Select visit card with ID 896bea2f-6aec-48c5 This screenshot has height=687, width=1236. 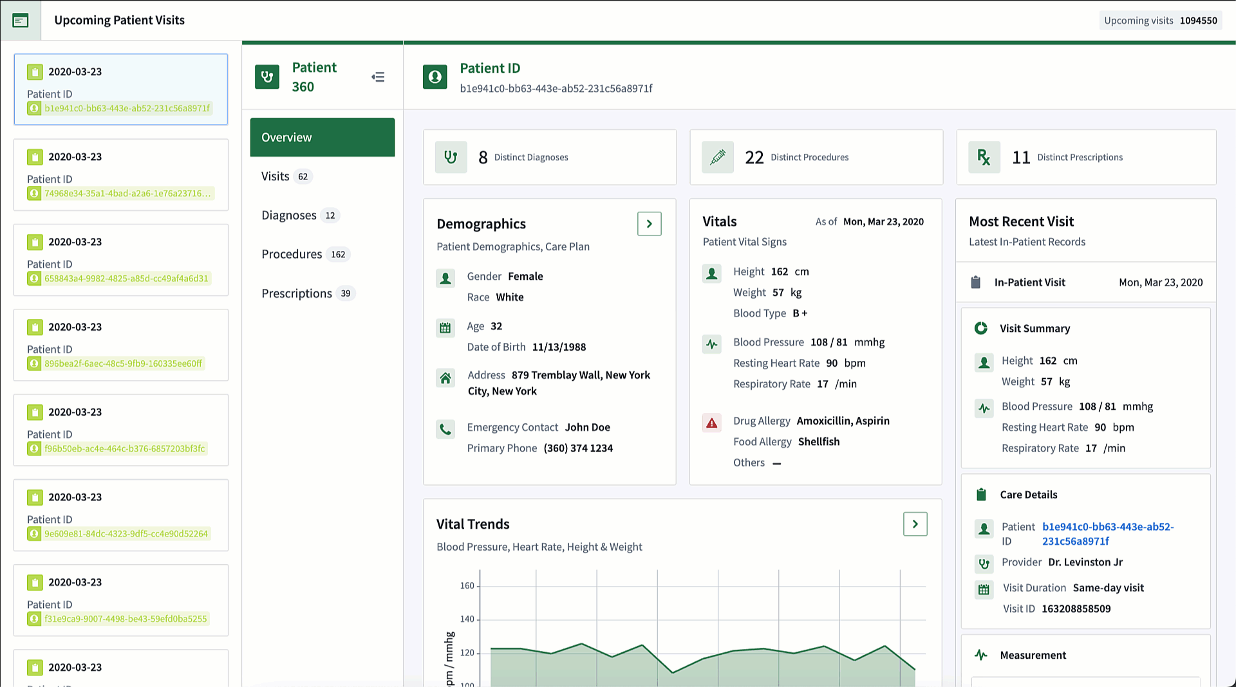click(x=121, y=345)
